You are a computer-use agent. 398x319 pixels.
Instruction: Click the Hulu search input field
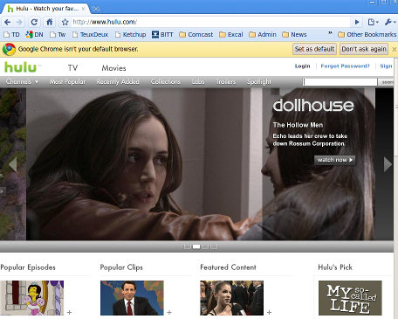pyautogui.click(x=340, y=82)
